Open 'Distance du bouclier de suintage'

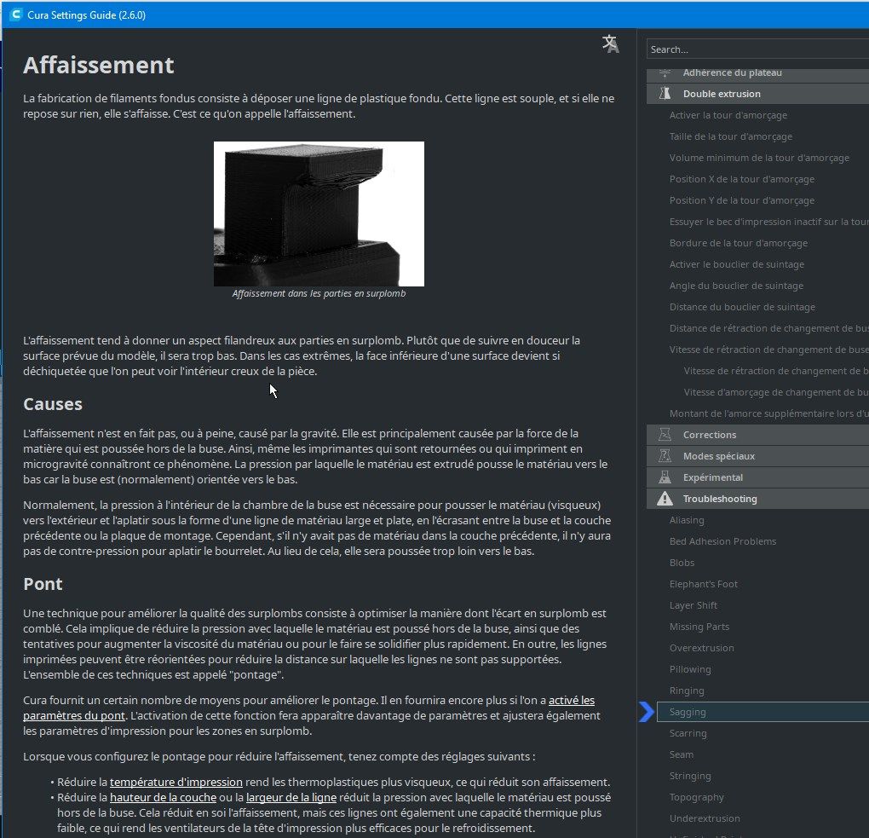click(x=743, y=307)
